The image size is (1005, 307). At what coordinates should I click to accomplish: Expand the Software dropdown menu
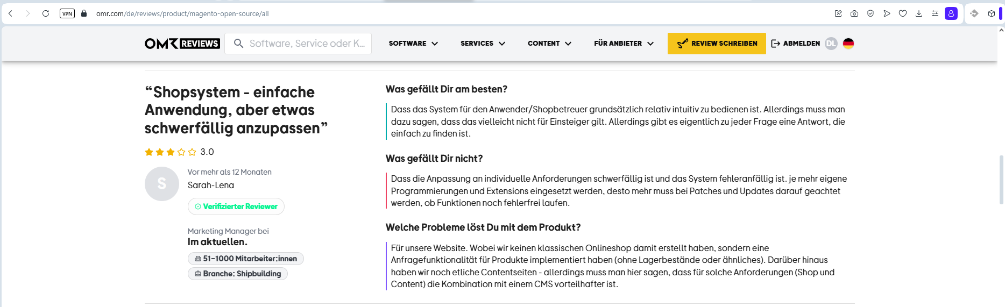(413, 44)
